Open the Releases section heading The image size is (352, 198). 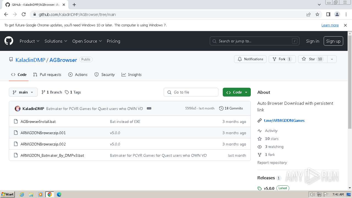coord(266,178)
